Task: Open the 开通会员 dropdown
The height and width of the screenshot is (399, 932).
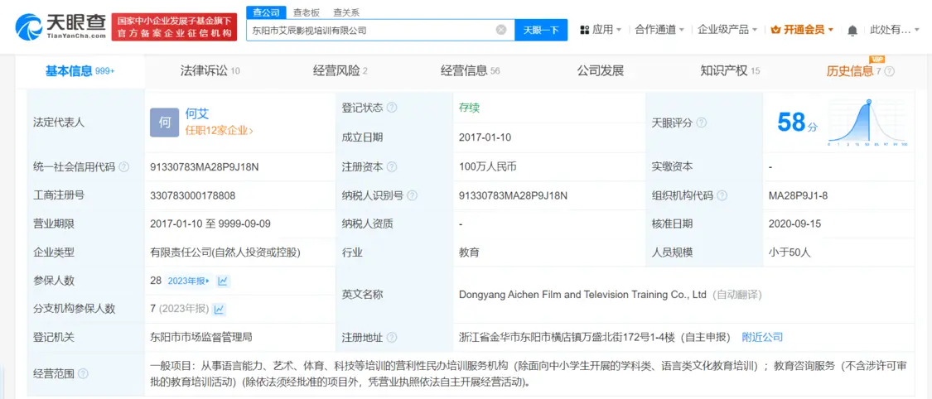Action: pyautogui.click(x=802, y=30)
